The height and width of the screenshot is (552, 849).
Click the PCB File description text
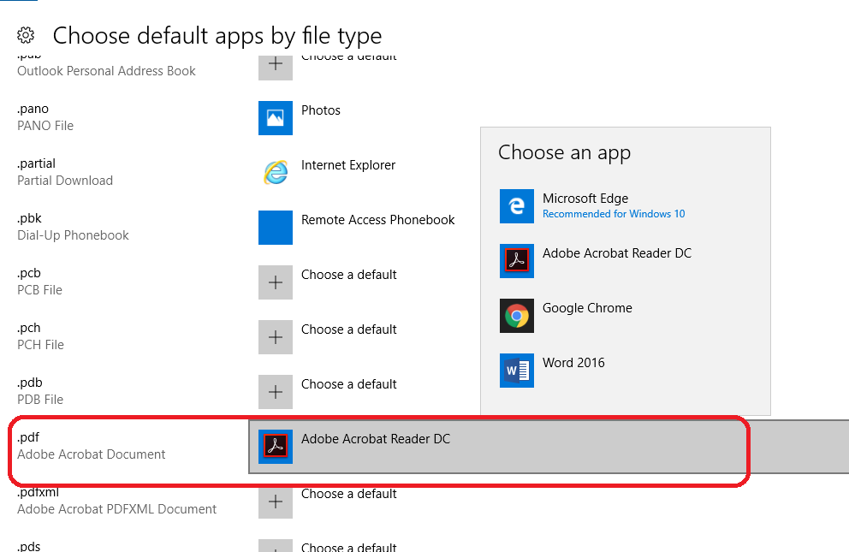39,290
